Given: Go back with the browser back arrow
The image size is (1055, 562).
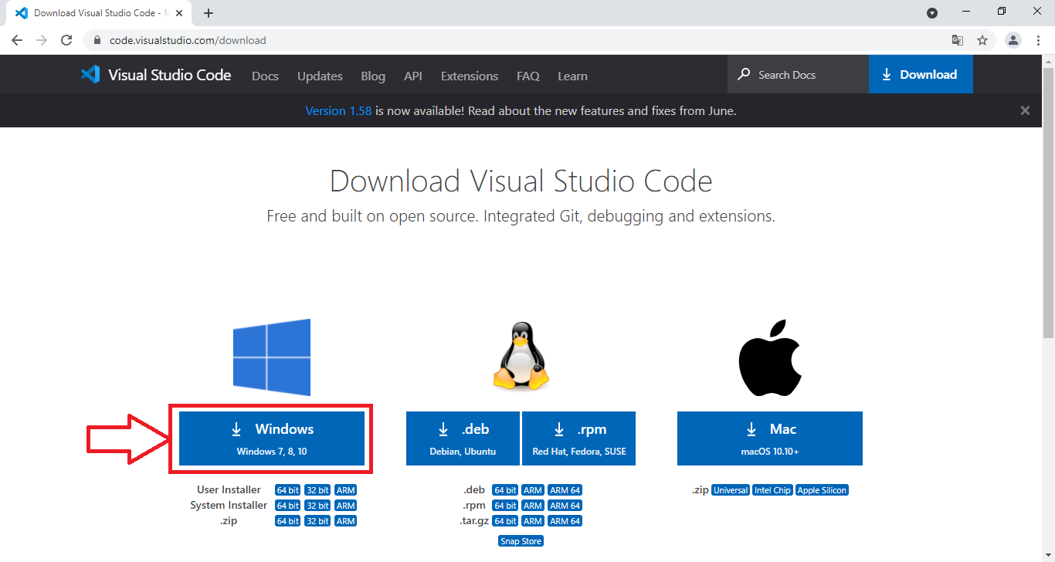Looking at the screenshot, I should (17, 40).
